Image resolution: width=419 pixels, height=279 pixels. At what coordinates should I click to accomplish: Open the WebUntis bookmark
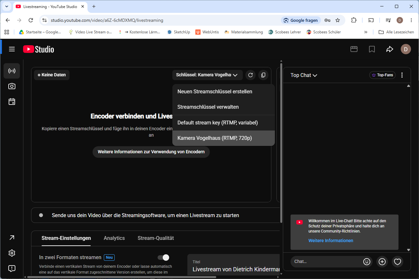207,32
